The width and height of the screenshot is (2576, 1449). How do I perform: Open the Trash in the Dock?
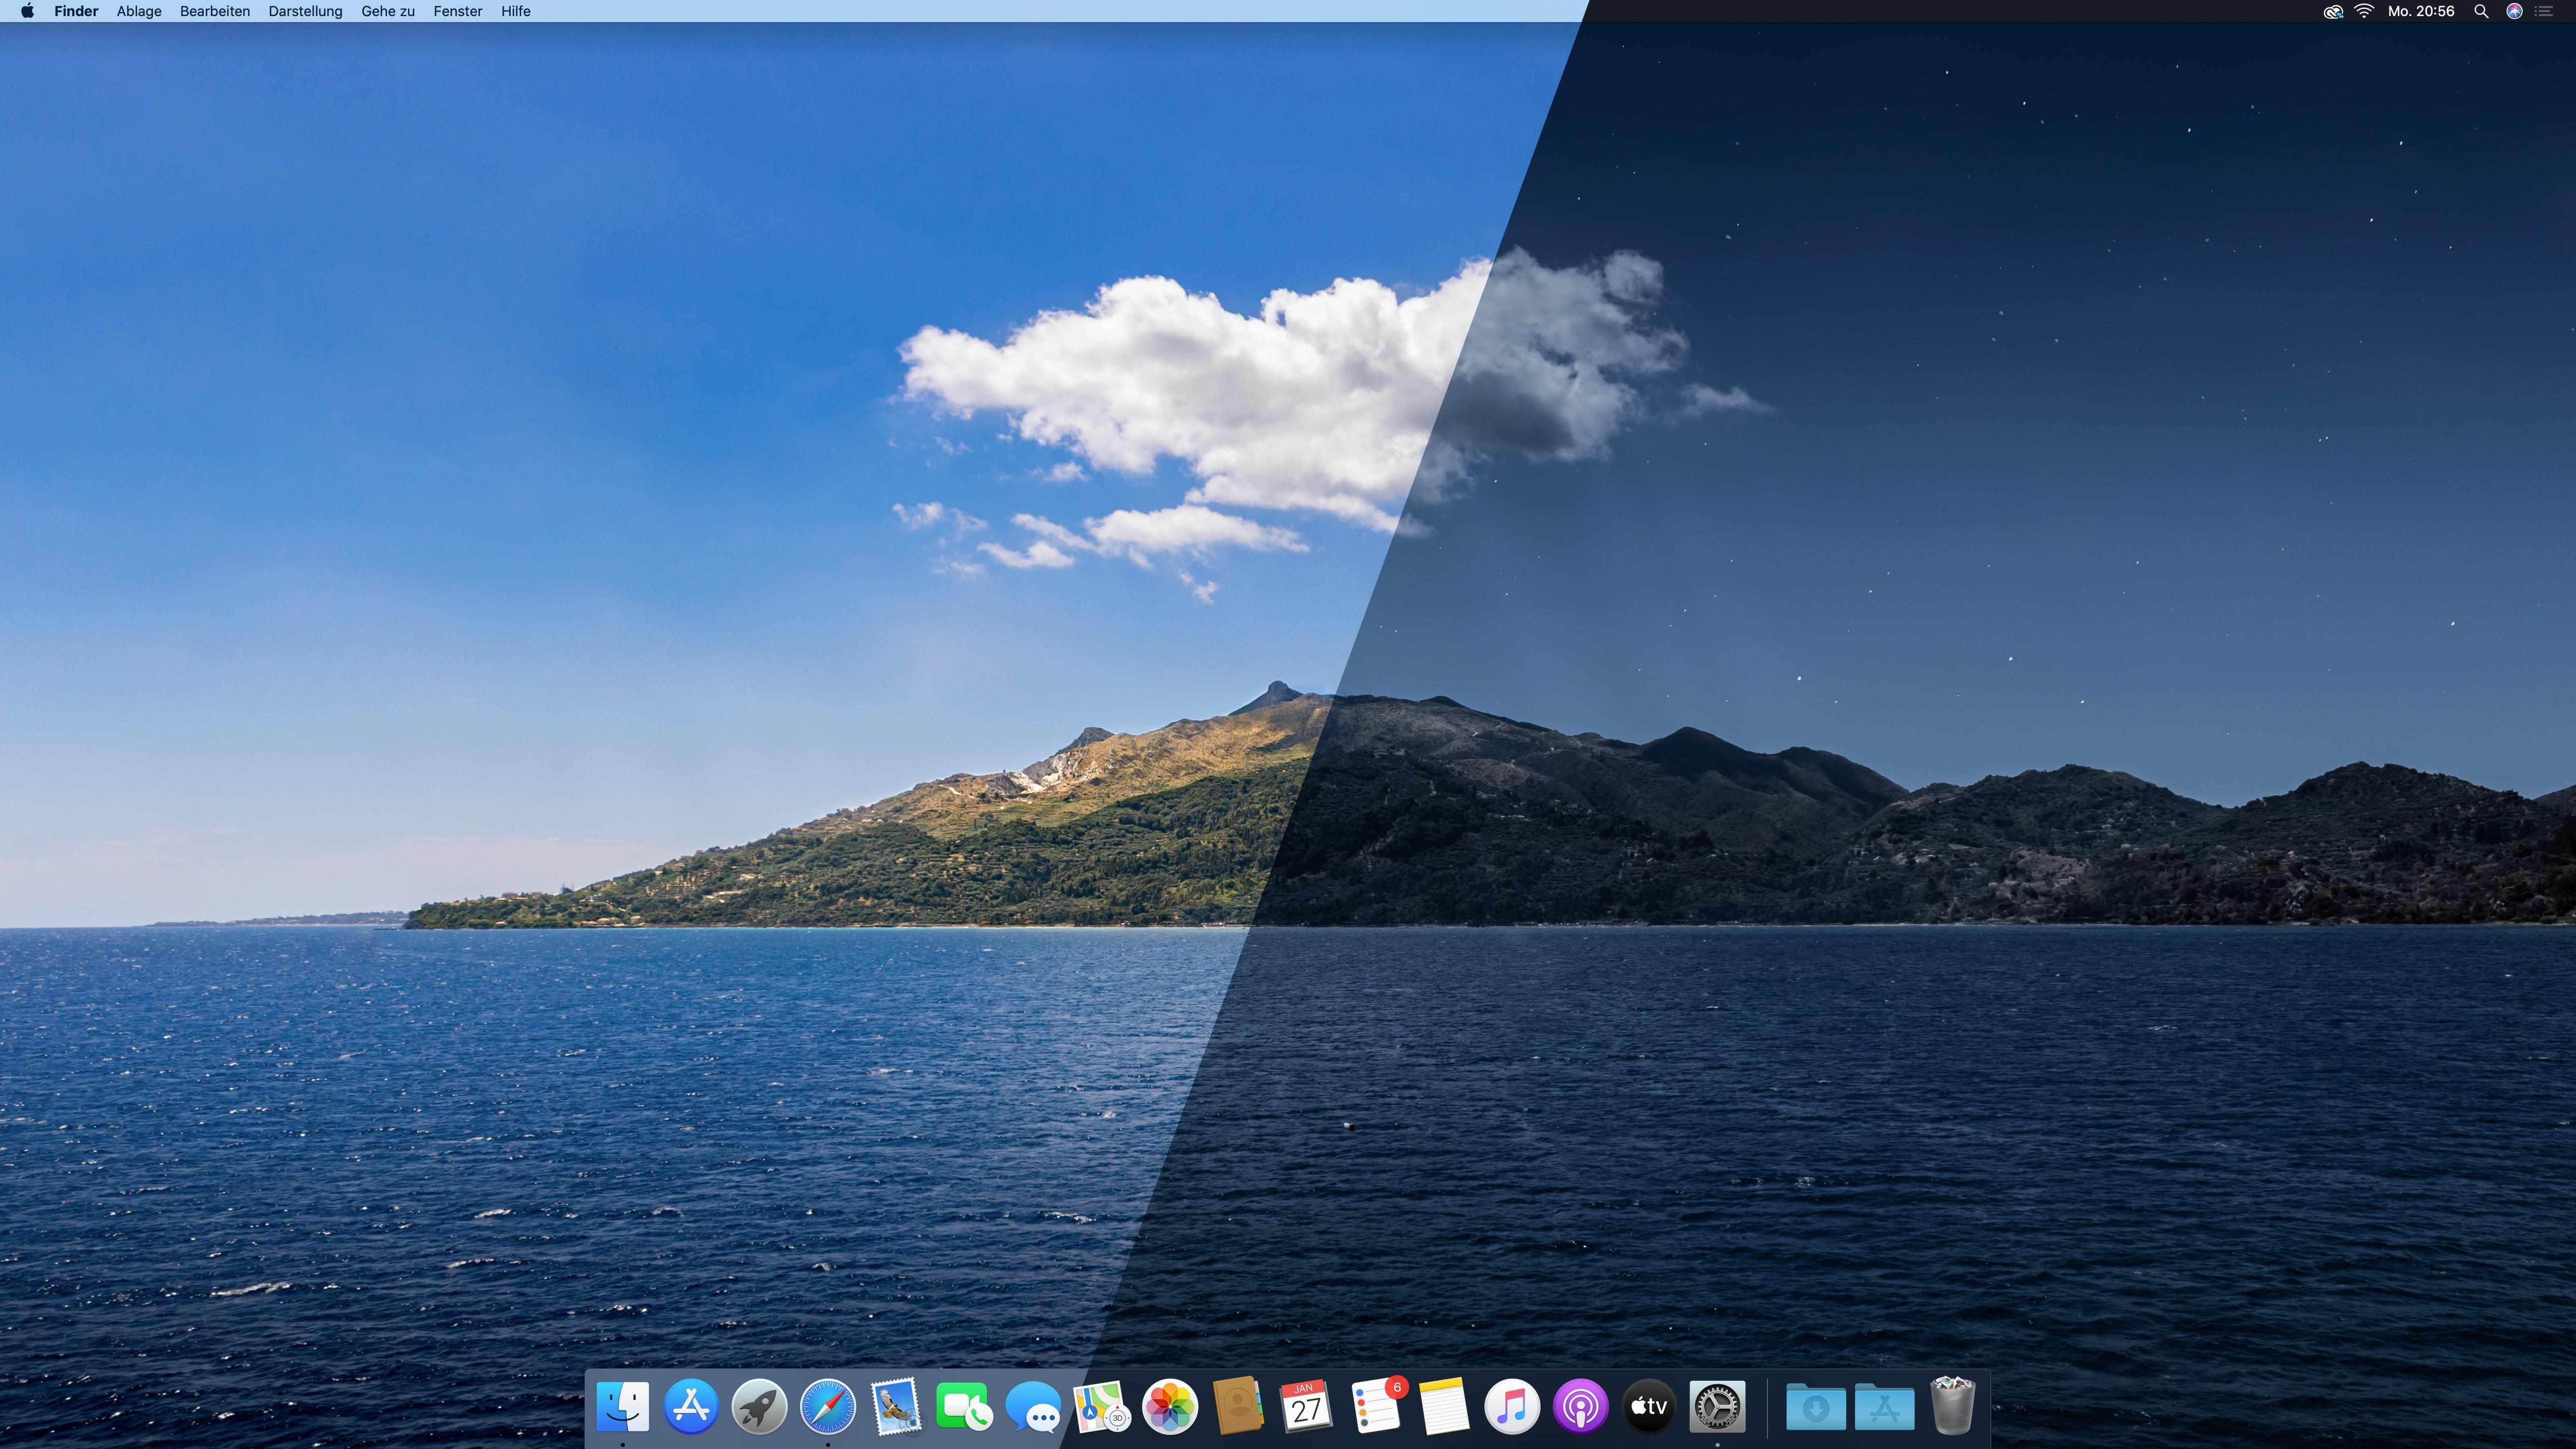click(1952, 1405)
